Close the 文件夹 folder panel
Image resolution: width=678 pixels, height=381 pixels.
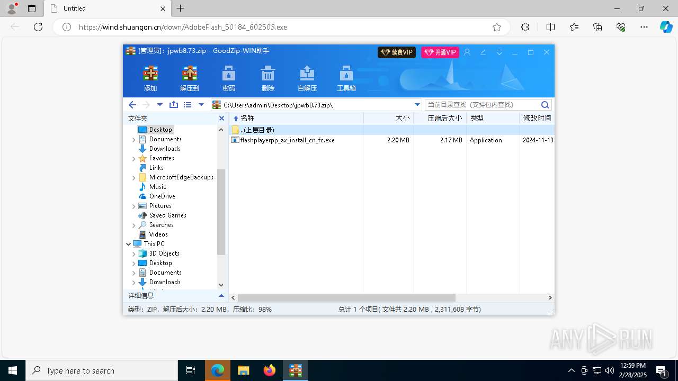[221, 119]
